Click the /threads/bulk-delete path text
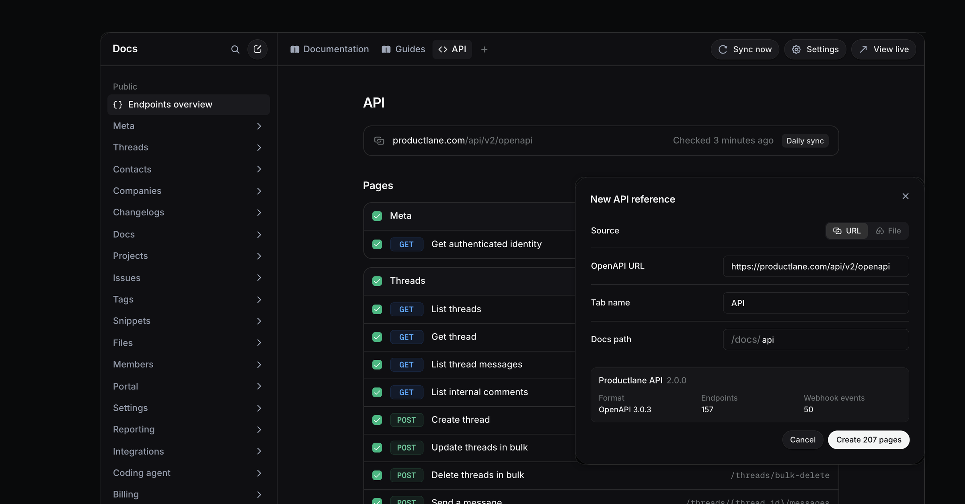 780,475
